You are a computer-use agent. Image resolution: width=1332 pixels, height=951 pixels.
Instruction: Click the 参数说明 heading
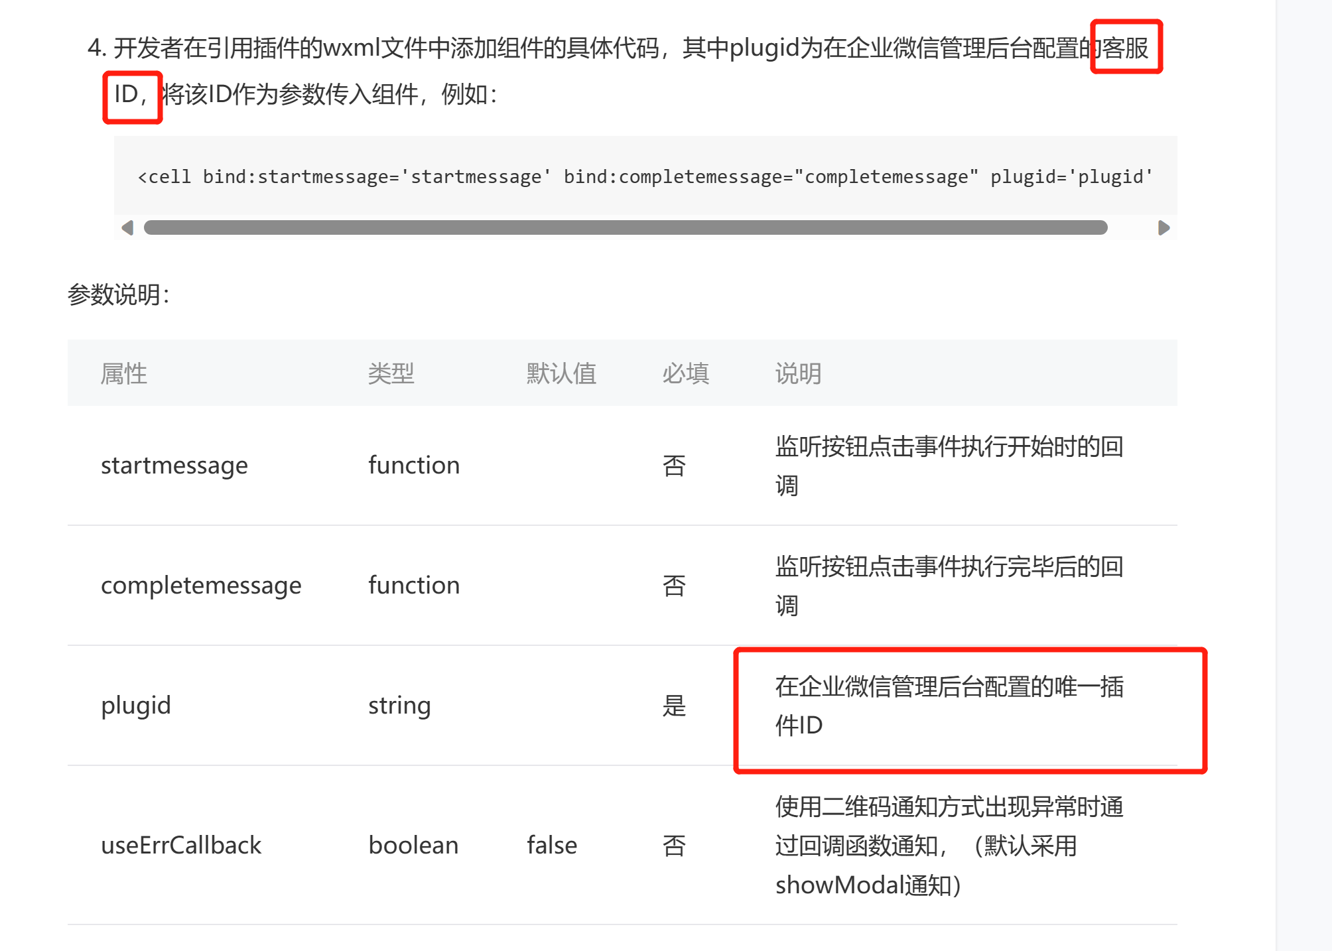coord(118,294)
